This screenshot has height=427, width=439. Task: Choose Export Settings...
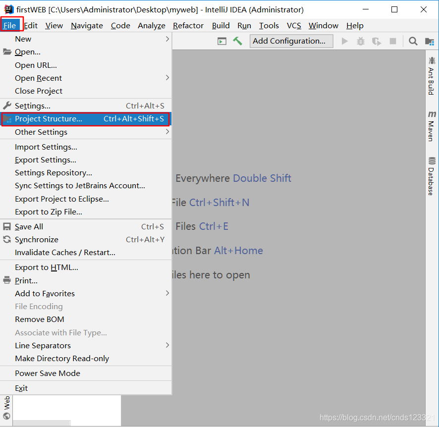86,160
